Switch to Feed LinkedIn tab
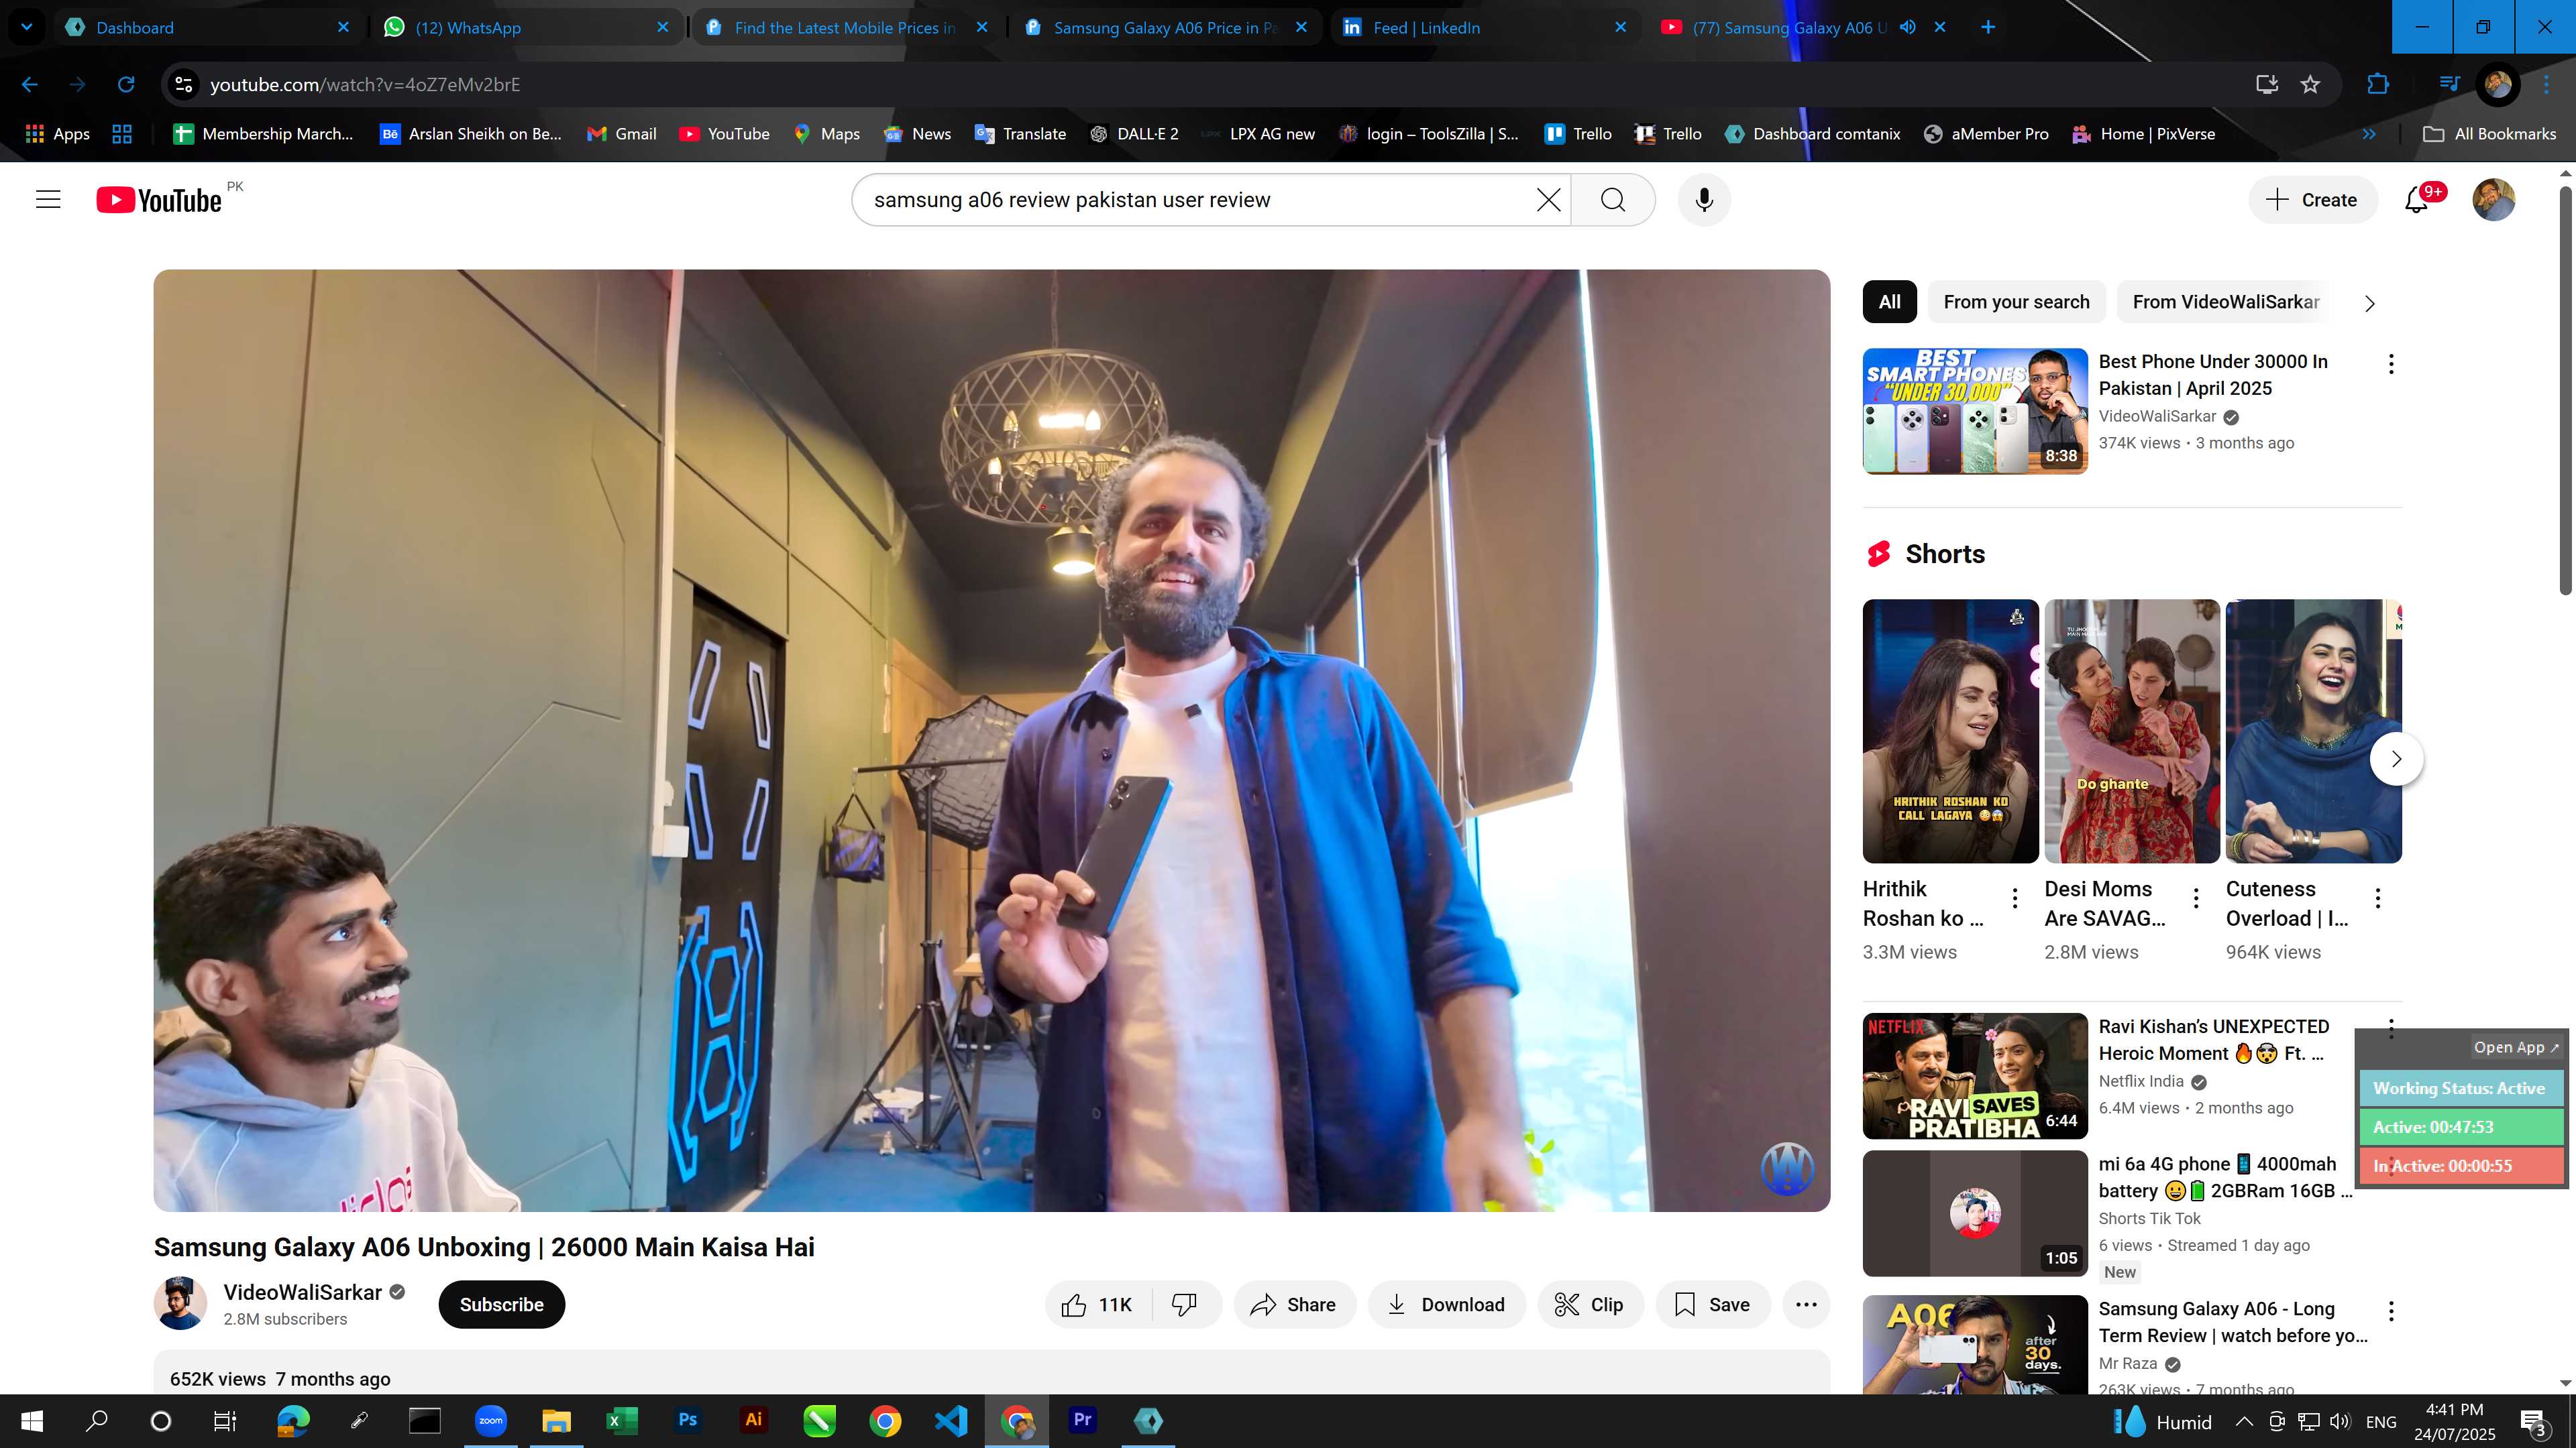The image size is (2576, 1448). [1484, 27]
